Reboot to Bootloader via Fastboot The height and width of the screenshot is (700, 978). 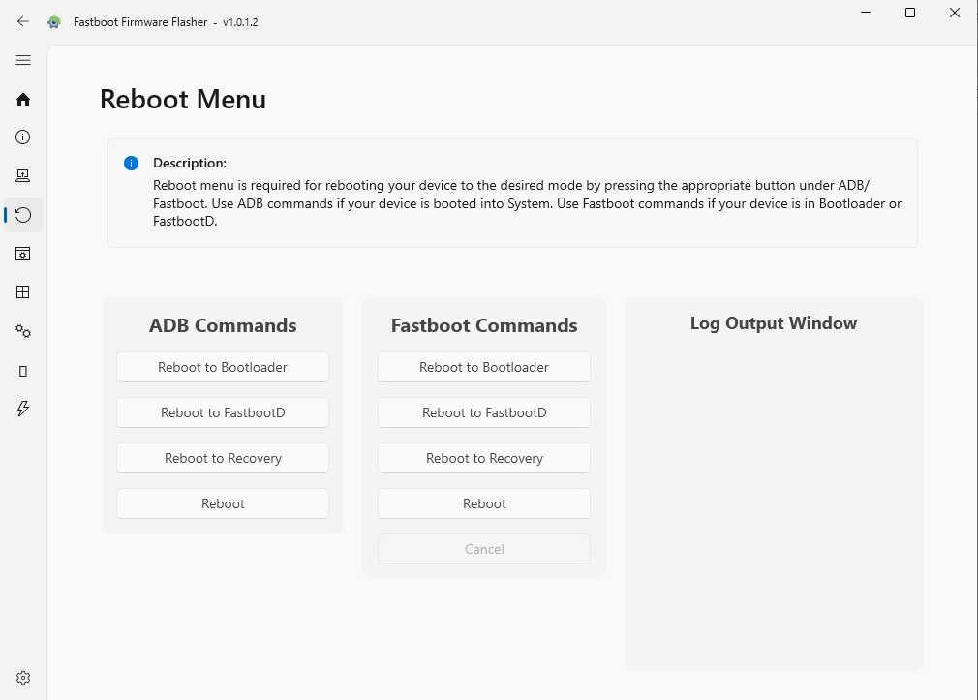tap(484, 367)
